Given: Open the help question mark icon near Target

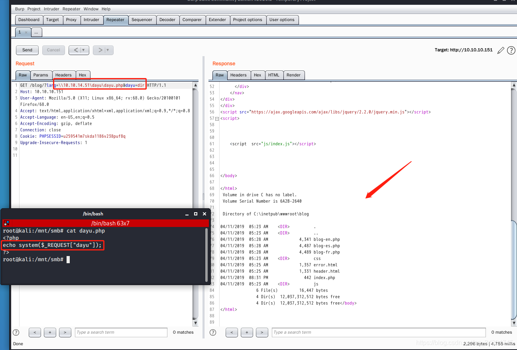Looking at the screenshot, I should pos(511,51).
